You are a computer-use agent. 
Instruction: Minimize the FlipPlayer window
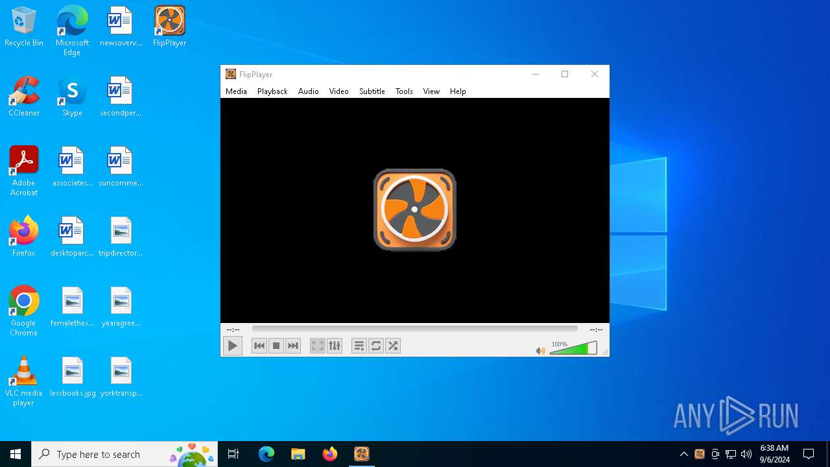click(536, 75)
